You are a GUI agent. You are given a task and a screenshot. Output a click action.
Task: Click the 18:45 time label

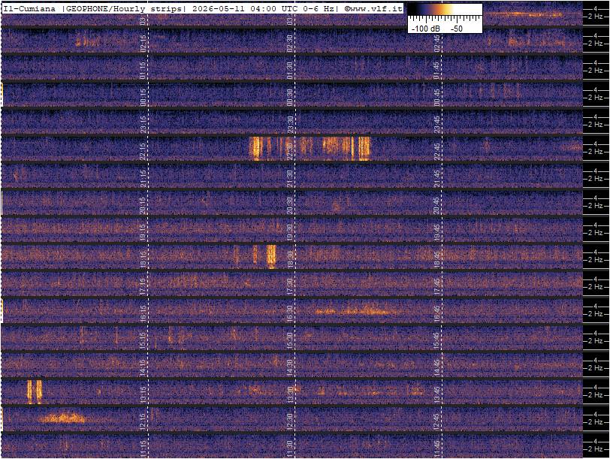click(x=437, y=259)
